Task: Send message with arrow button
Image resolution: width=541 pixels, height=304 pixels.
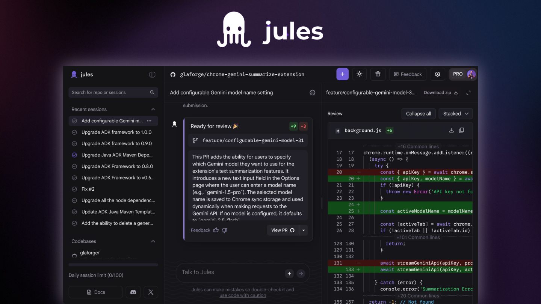Action: coord(301,274)
